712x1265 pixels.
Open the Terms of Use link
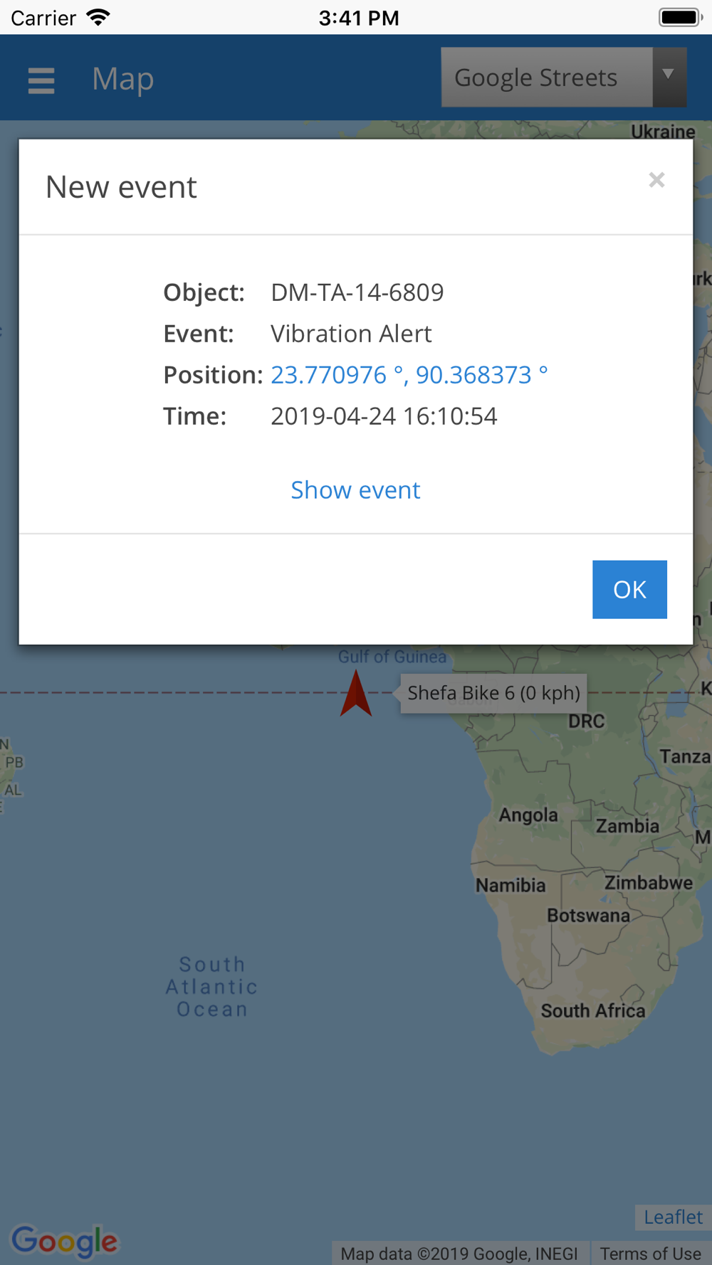point(650,1253)
